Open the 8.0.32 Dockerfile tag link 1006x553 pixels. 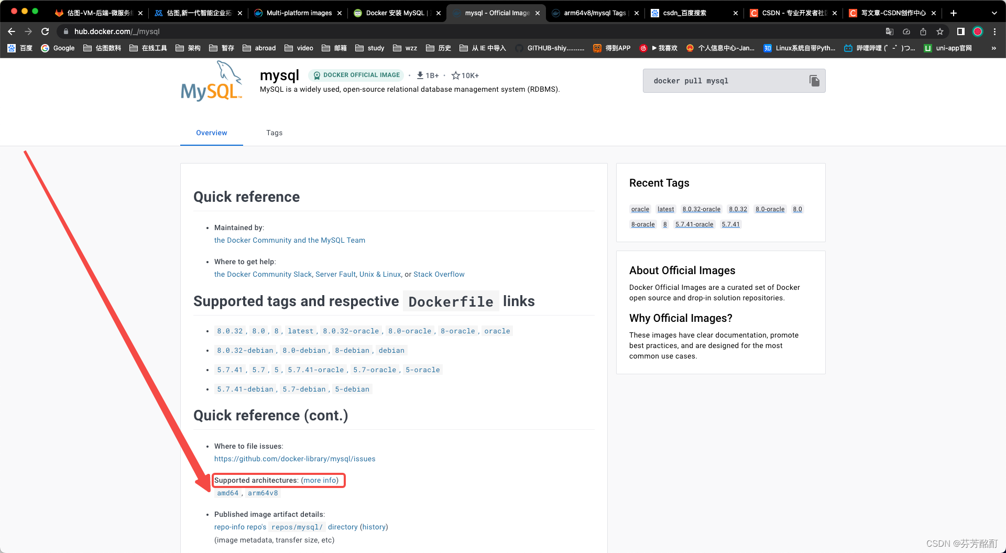tap(230, 331)
